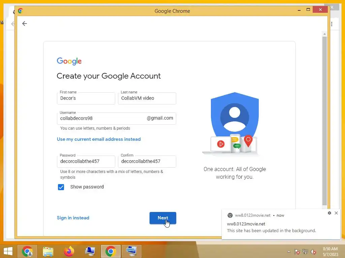This screenshot has width=345, height=258.
Task: Click the Chrome icon in the notification header
Action: pyautogui.click(x=230, y=215)
